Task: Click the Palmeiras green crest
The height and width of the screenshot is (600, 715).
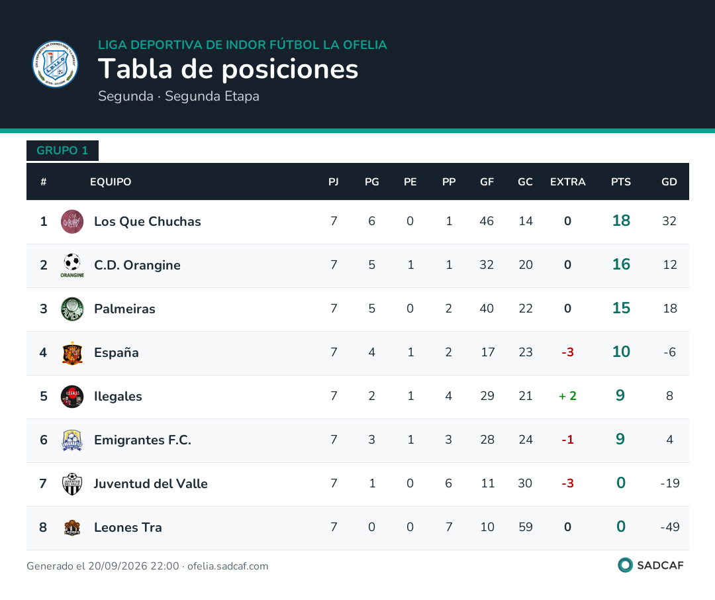Action: pos(72,309)
